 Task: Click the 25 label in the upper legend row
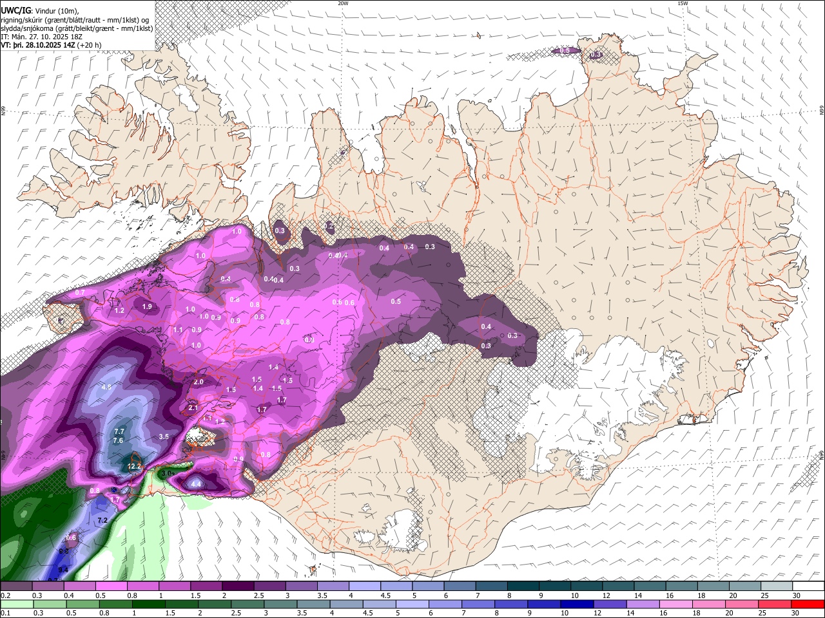764,595
